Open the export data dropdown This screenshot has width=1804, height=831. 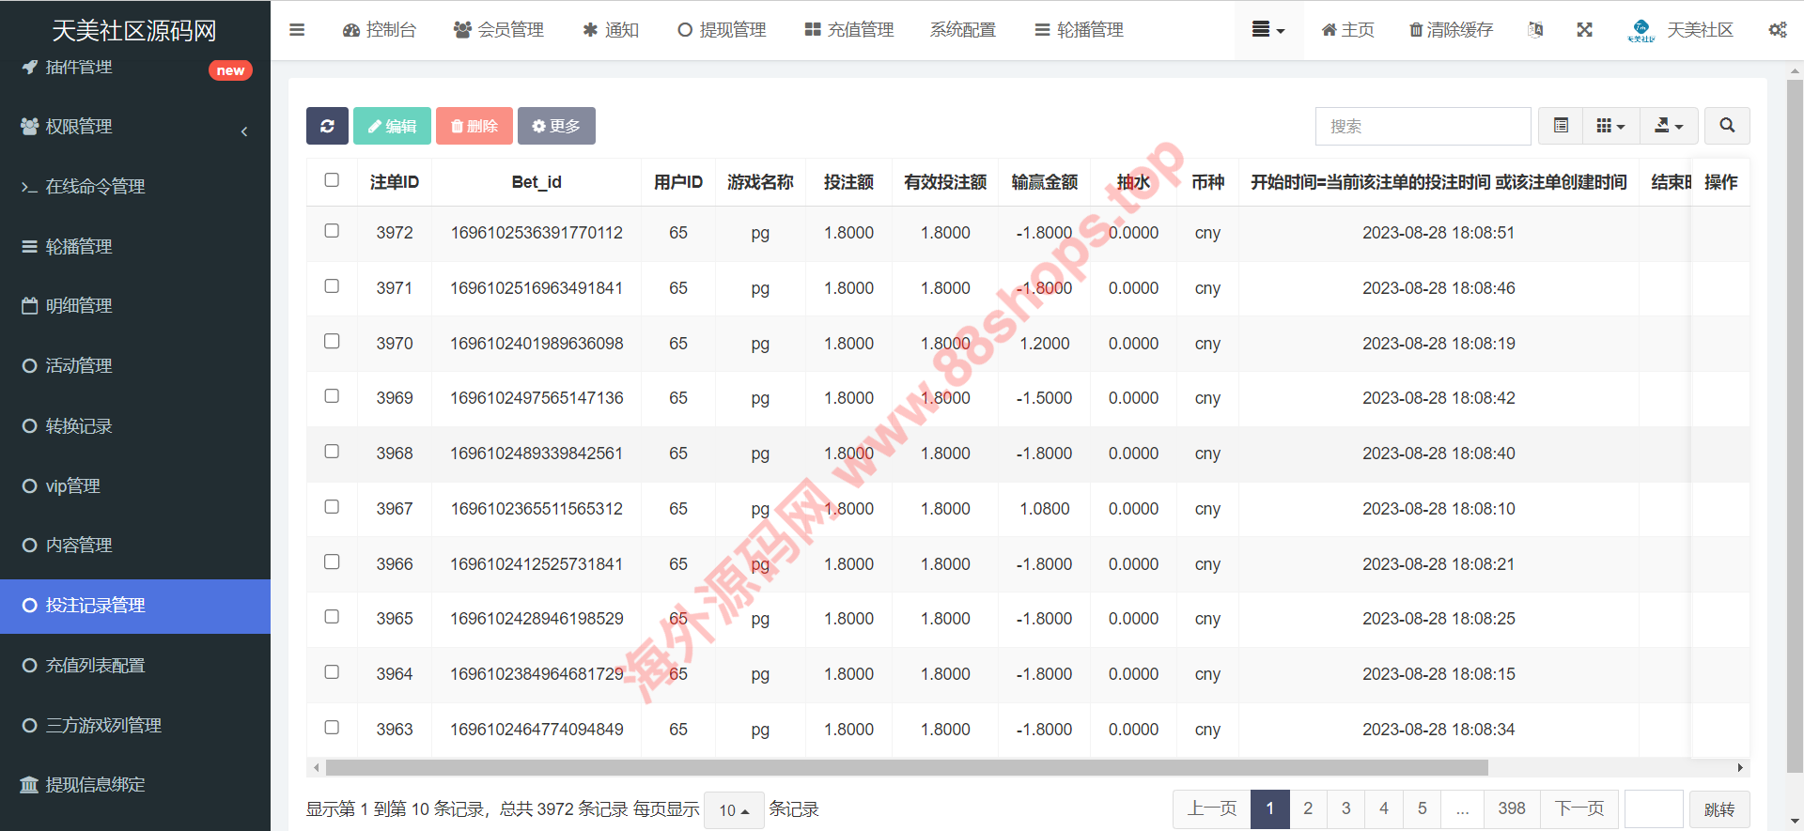tap(1668, 126)
